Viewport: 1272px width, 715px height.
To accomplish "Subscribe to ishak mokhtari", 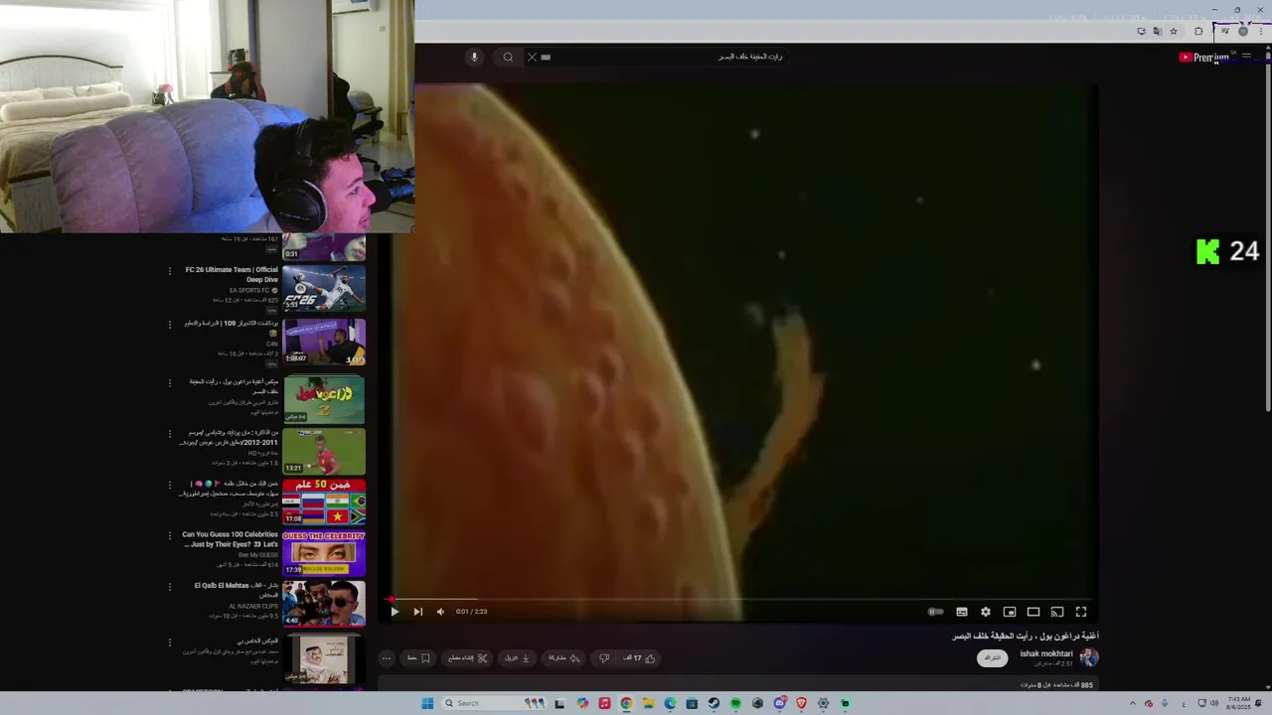I will click(992, 657).
